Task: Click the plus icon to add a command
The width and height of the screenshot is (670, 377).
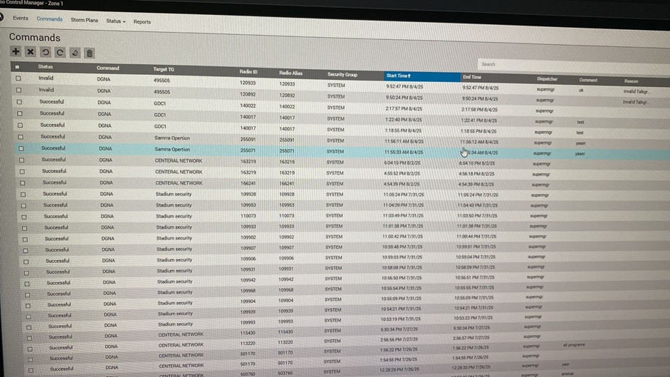Action: pyautogui.click(x=16, y=52)
